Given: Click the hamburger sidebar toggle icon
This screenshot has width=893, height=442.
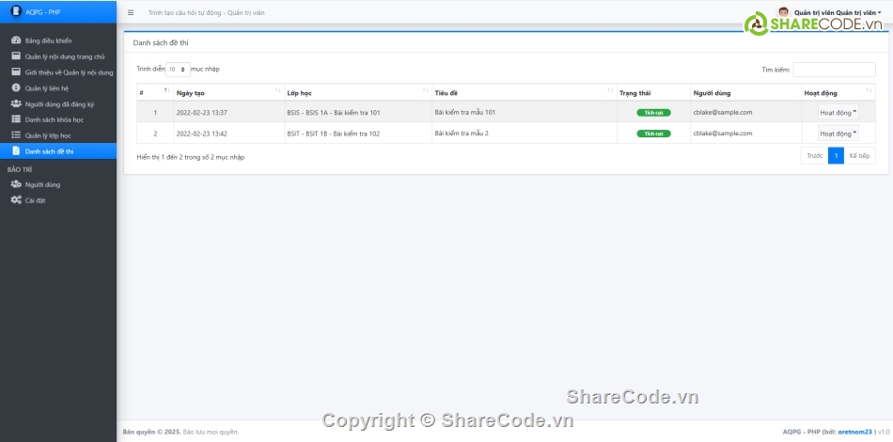Looking at the screenshot, I should click(x=130, y=12).
